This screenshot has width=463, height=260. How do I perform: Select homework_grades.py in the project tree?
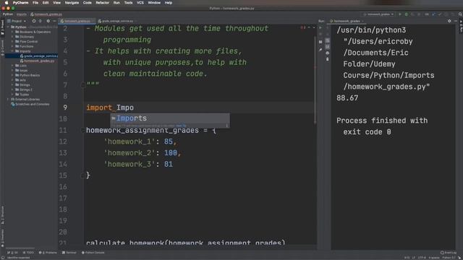[38, 61]
